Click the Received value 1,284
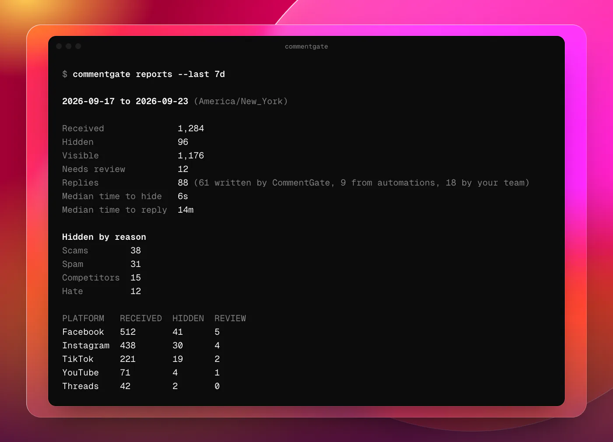Screen dimensions: 613x442 pos(191,129)
